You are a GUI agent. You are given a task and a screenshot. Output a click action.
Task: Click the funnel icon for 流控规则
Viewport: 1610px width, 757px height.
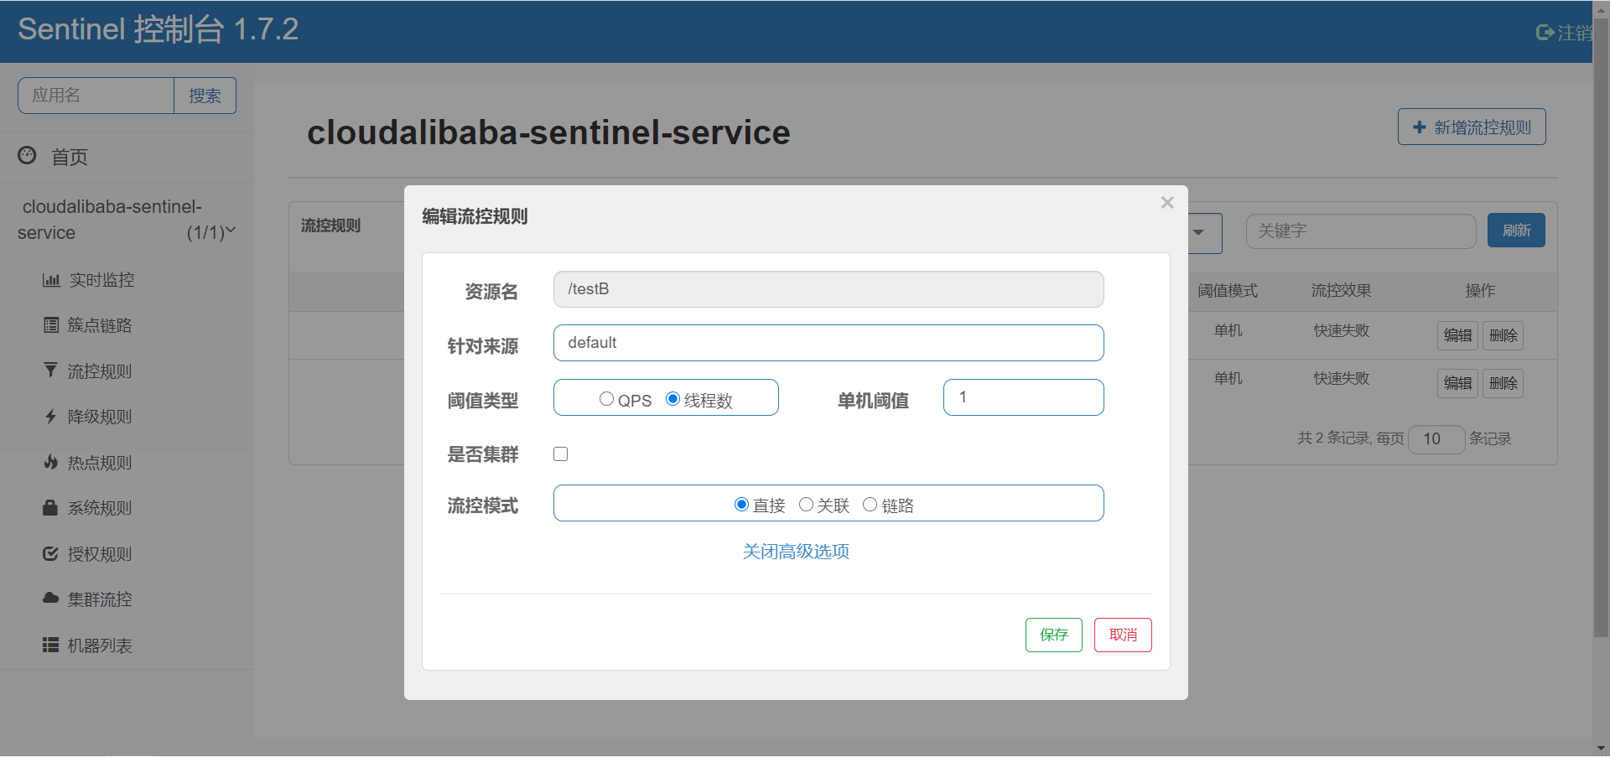(x=51, y=371)
